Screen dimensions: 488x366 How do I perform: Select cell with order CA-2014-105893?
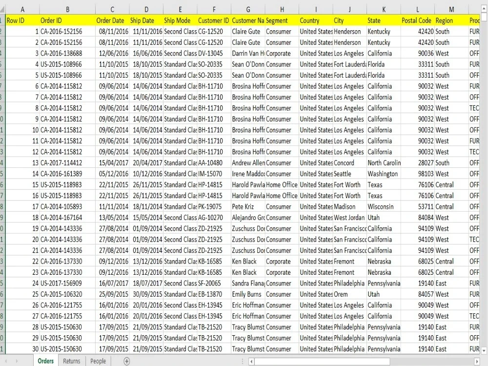pyautogui.click(x=67, y=206)
